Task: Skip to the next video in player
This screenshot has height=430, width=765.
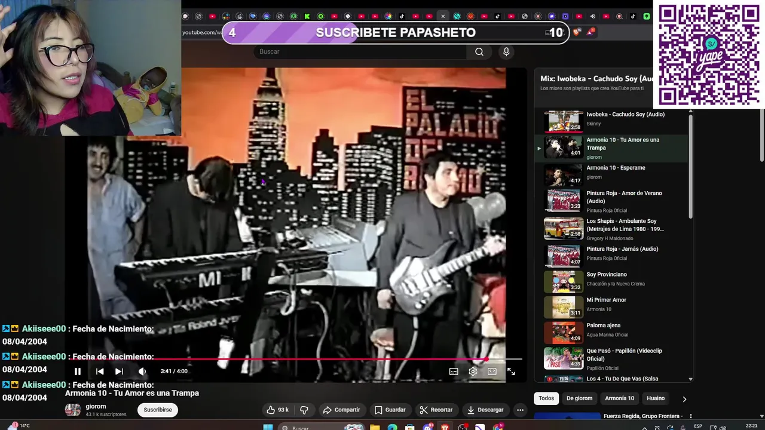Action: coord(119,371)
